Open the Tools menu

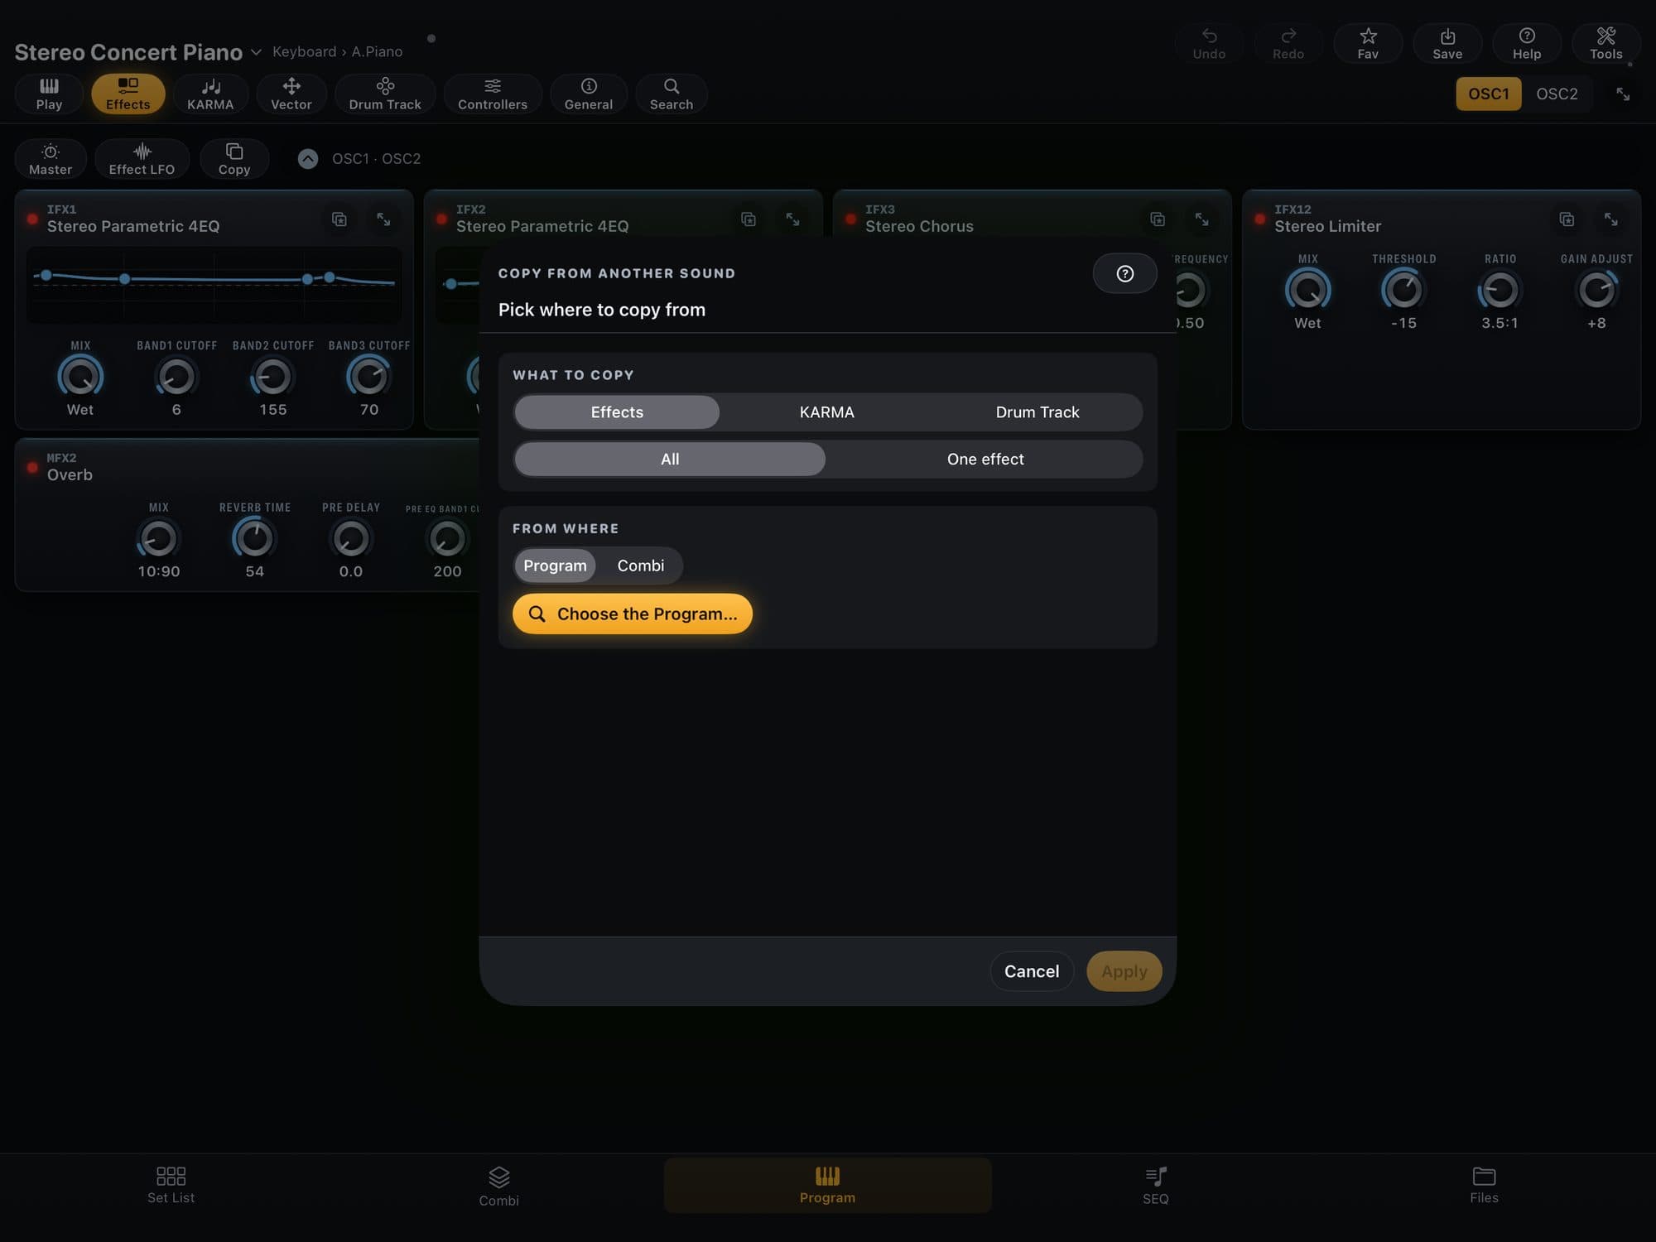point(1606,44)
